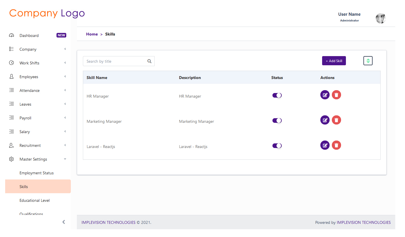Screen dimensions: 405x237
Task: Click the Company list icon
Action: click(x=11, y=49)
